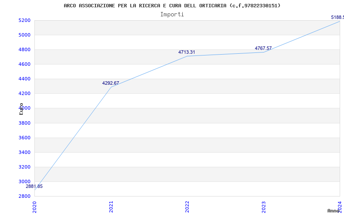Click the 2023 x-axis label
The height and width of the screenshot is (215, 344).
(x=264, y=207)
